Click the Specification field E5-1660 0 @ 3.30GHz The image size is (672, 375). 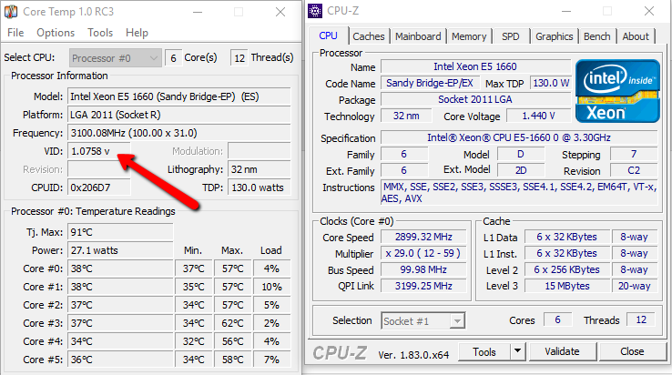click(x=519, y=137)
